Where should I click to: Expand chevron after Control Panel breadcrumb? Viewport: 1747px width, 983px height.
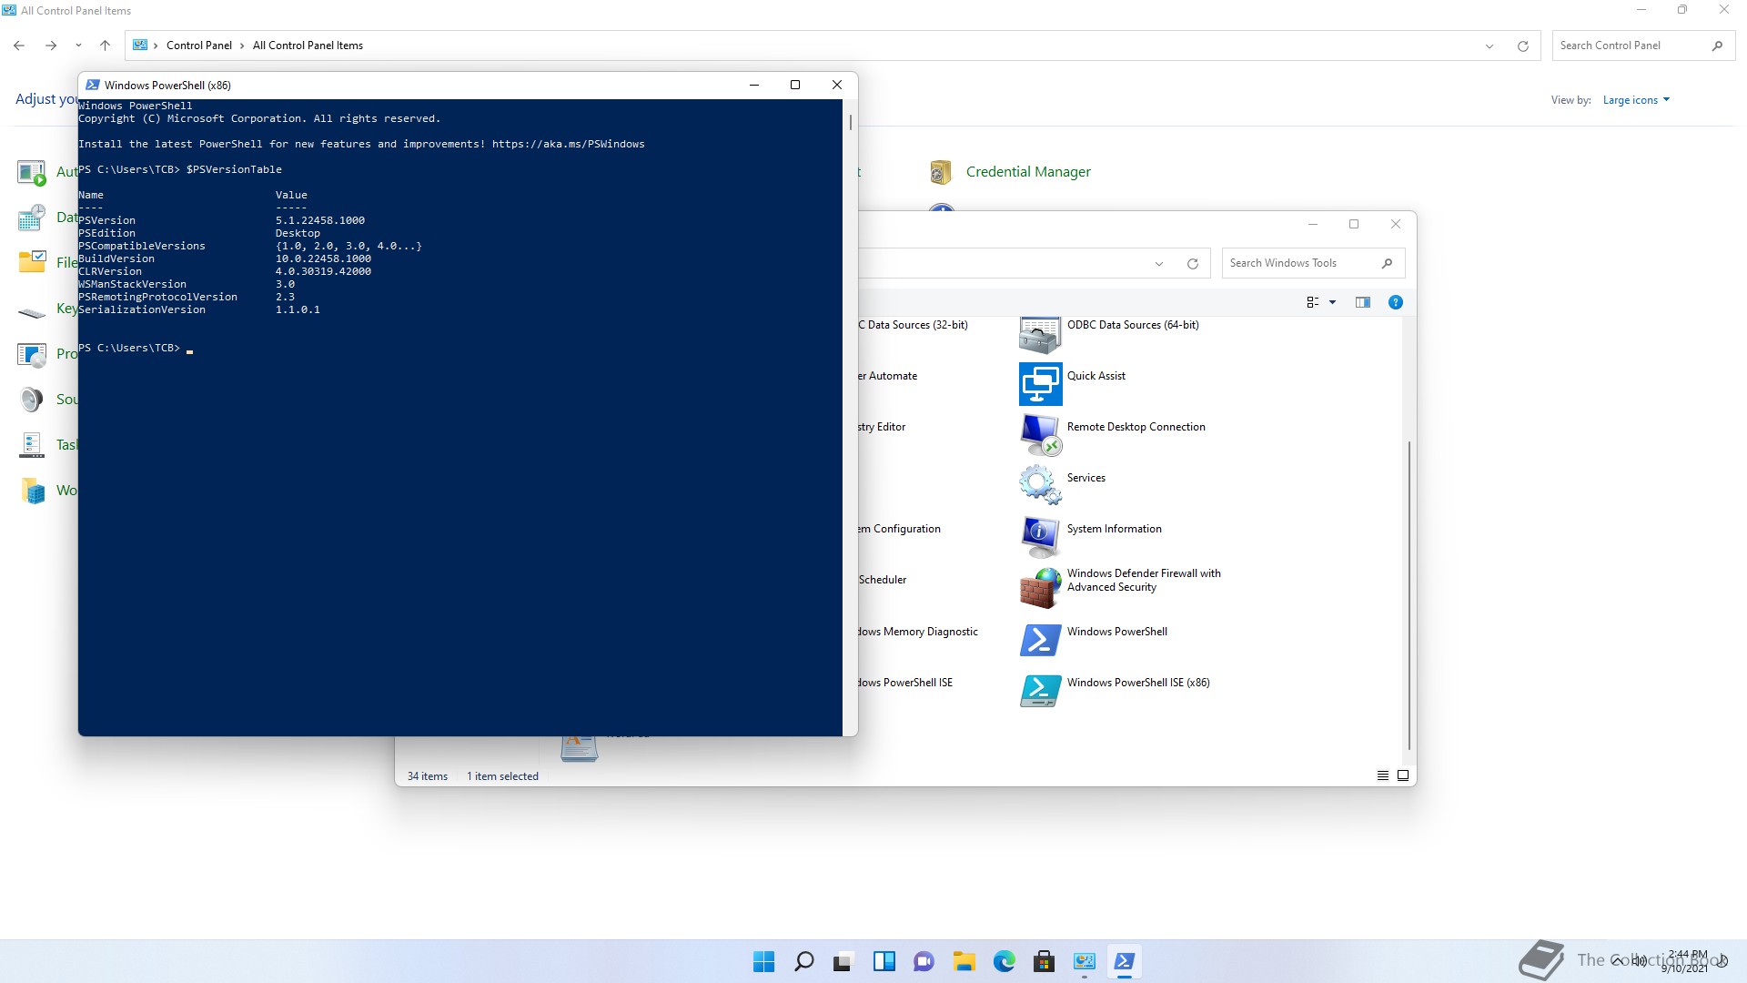(242, 46)
